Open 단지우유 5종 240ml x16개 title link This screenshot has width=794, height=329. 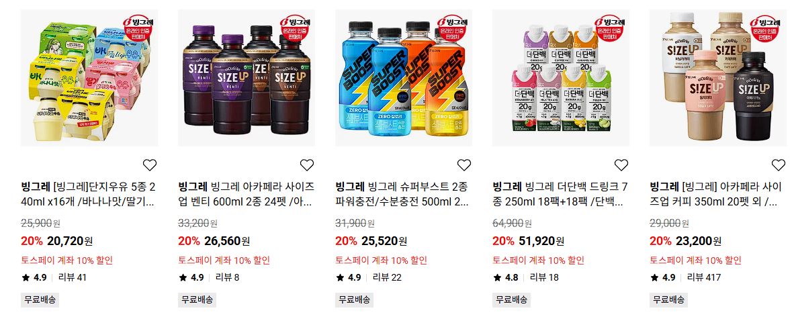(x=89, y=194)
